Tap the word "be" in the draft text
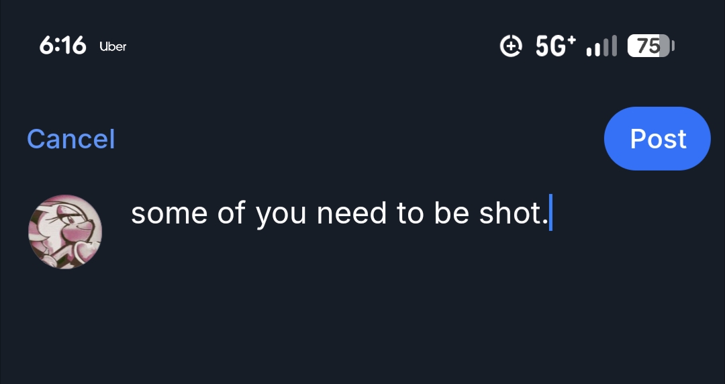The width and height of the screenshot is (725, 384). pos(450,213)
